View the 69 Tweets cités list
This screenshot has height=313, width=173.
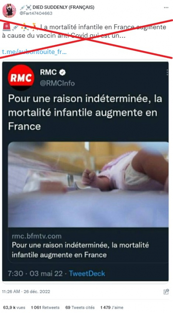(80, 308)
